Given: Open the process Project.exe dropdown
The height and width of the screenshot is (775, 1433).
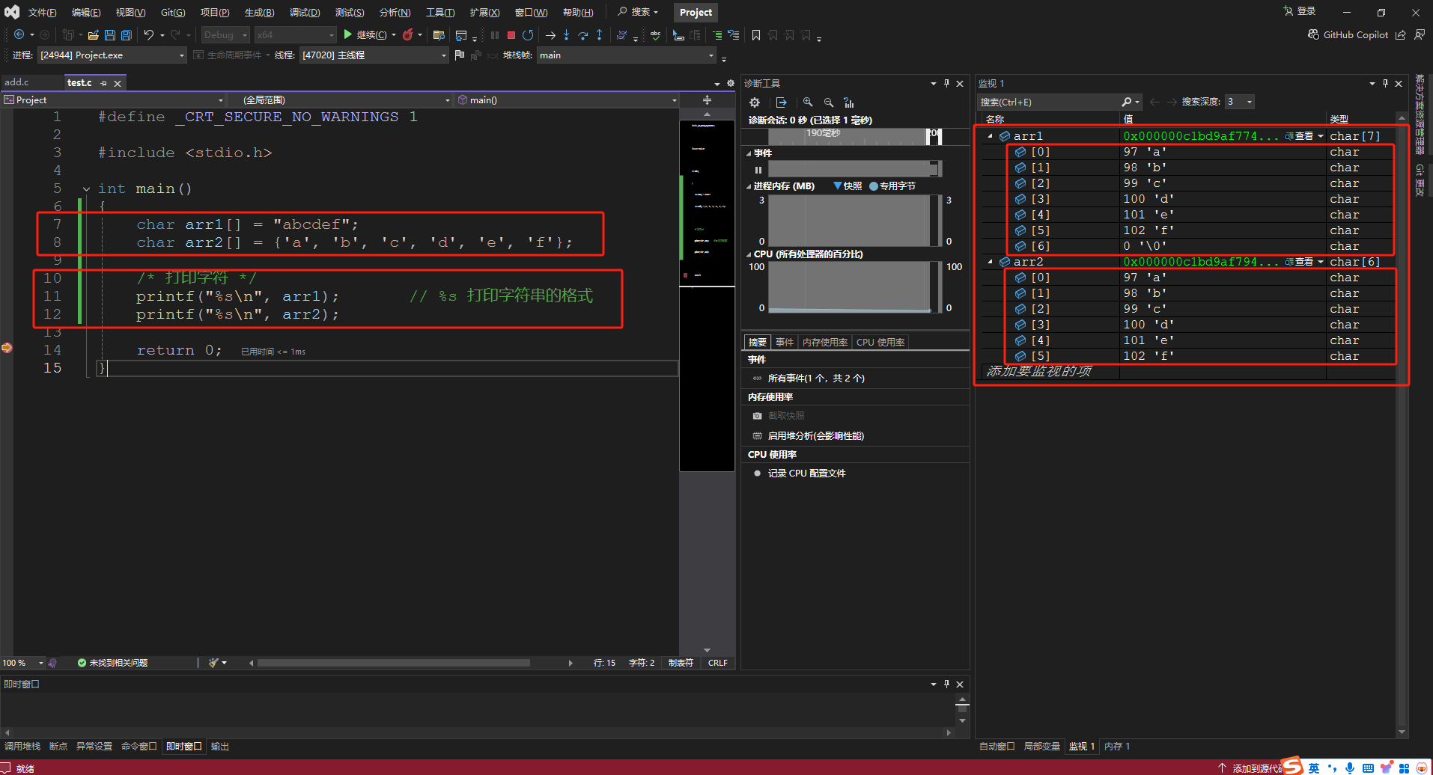Looking at the screenshot, I should pyautogui.click(x=181, y=55).
